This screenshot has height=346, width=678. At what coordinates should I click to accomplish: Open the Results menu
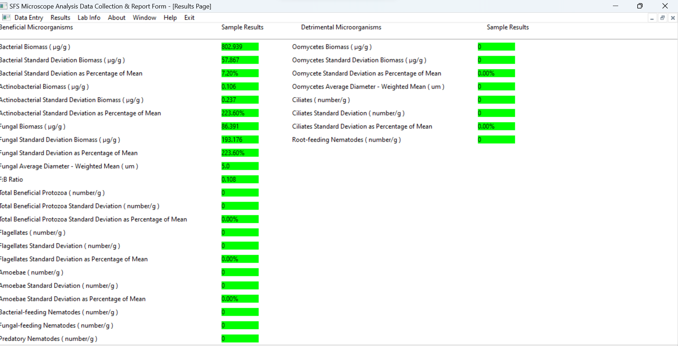tap(60, 18)
